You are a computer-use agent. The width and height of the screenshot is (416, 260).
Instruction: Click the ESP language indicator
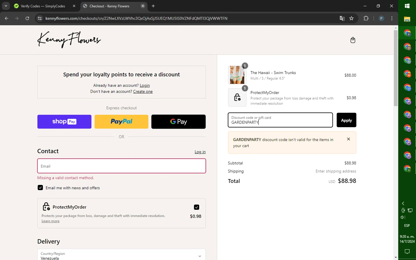pos(407,226)
